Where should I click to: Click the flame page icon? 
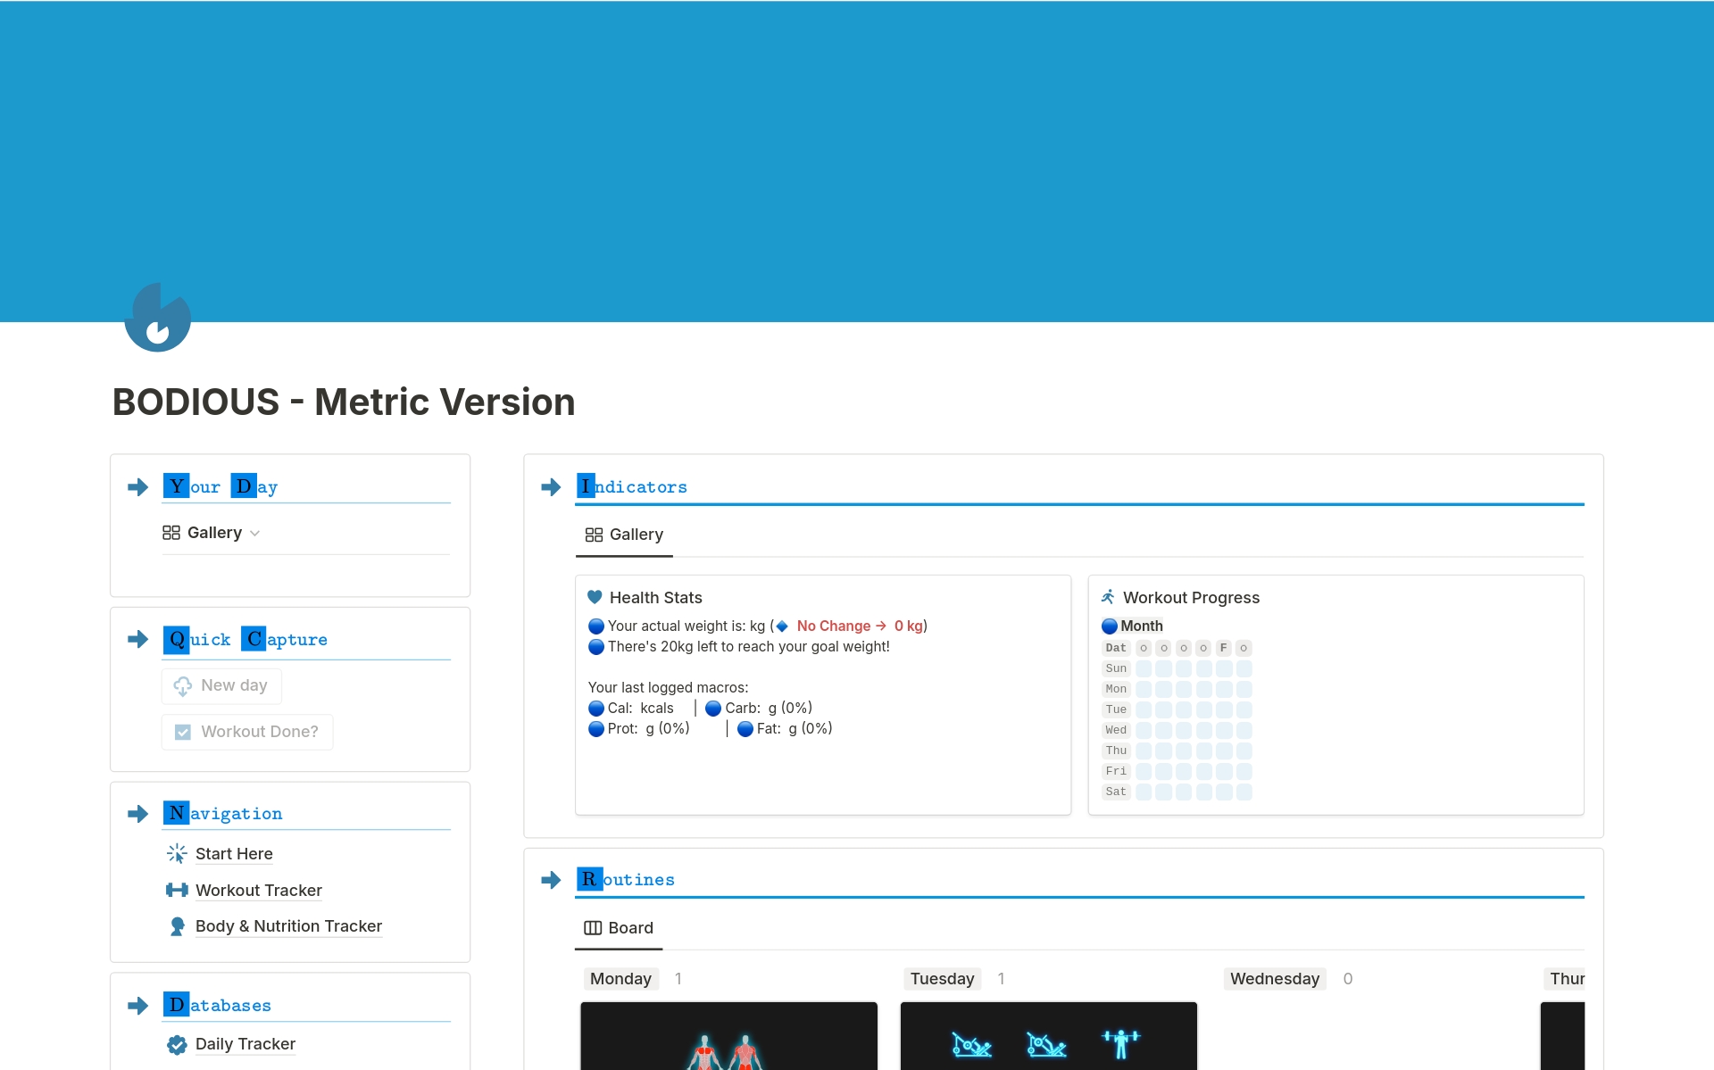(158, 317)
